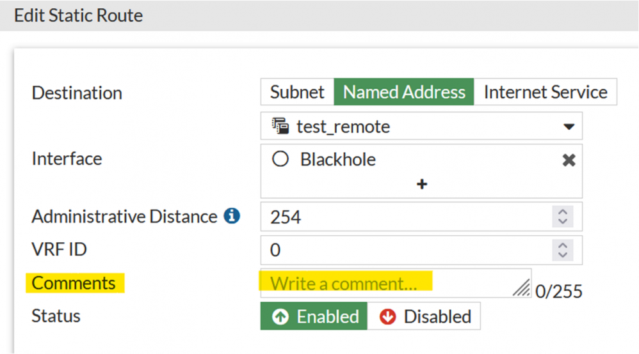
Task: Set Status to Disabled
Action: click(x=424, y=317)
